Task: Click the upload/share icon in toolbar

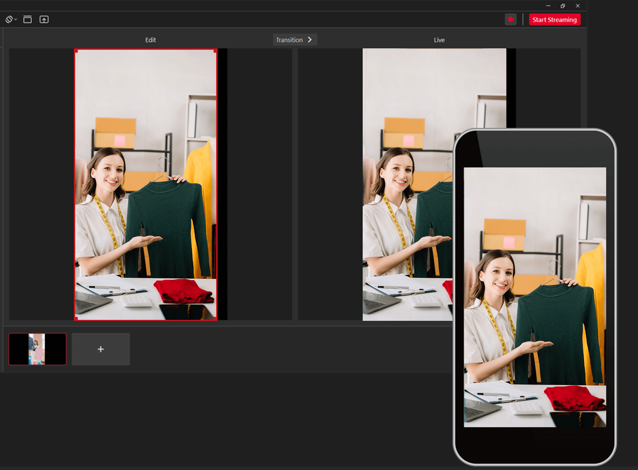Action: pyautogui.click(x=44, y=19)
